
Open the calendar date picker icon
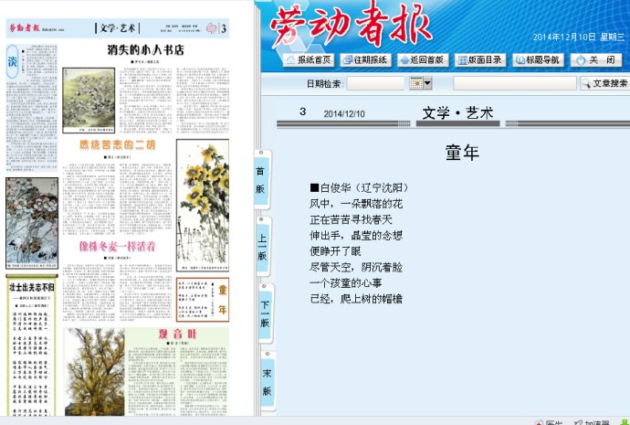click(x=416, y=83)
